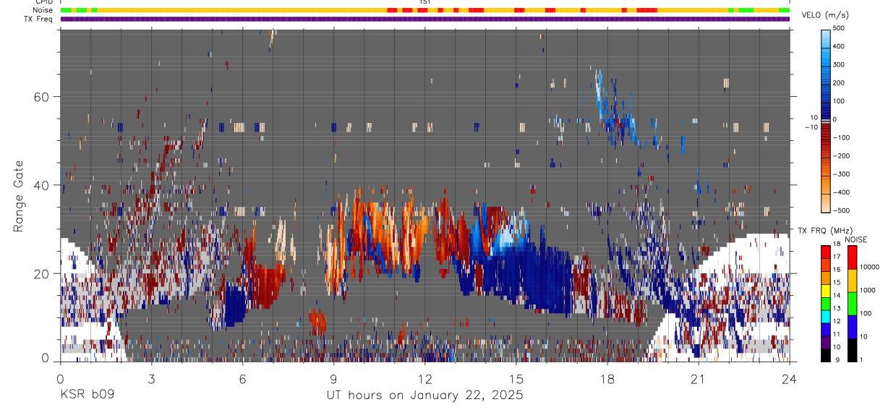Click the green segment of the NOISE legend
888x410 pixels.
click(853, 304)
